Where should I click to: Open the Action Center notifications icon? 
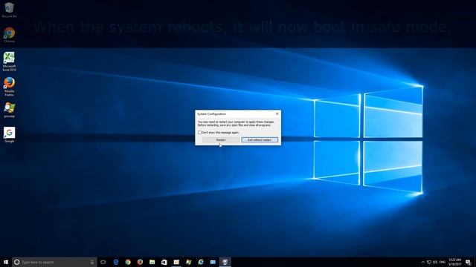(469, 262)
